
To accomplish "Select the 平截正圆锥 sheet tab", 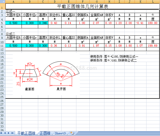I will tap(26, 133).
